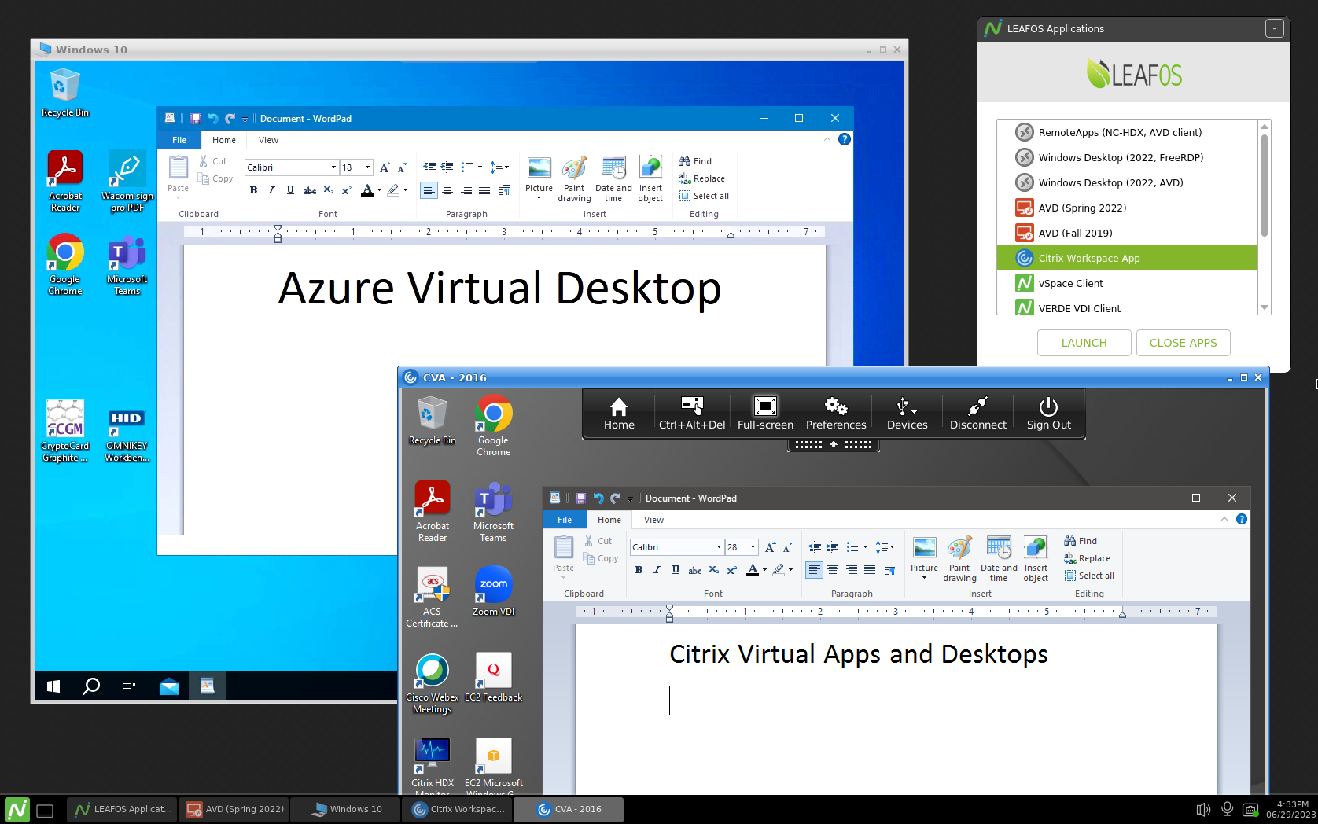The width and height of the screenshot is (1318, 824).
Task: Open text highlight color in CVA WordPad
Action: [x=778, y=569]
